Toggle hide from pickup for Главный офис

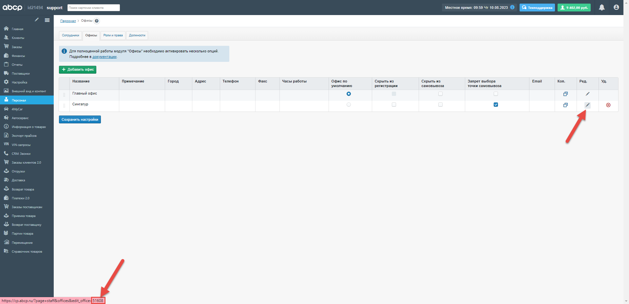coord(440,94)
